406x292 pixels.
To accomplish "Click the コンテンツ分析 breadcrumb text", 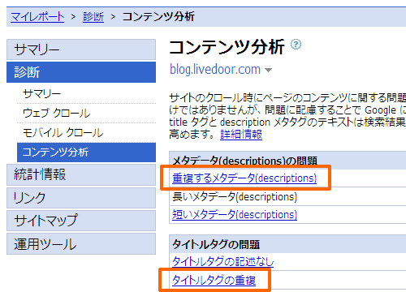I will click(x=158, y=17).
